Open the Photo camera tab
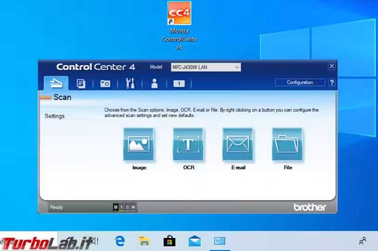This screenshot has width=378, height=251. (105, 84)
